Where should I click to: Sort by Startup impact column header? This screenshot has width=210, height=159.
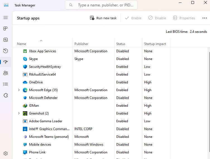(x=155, y=44)
